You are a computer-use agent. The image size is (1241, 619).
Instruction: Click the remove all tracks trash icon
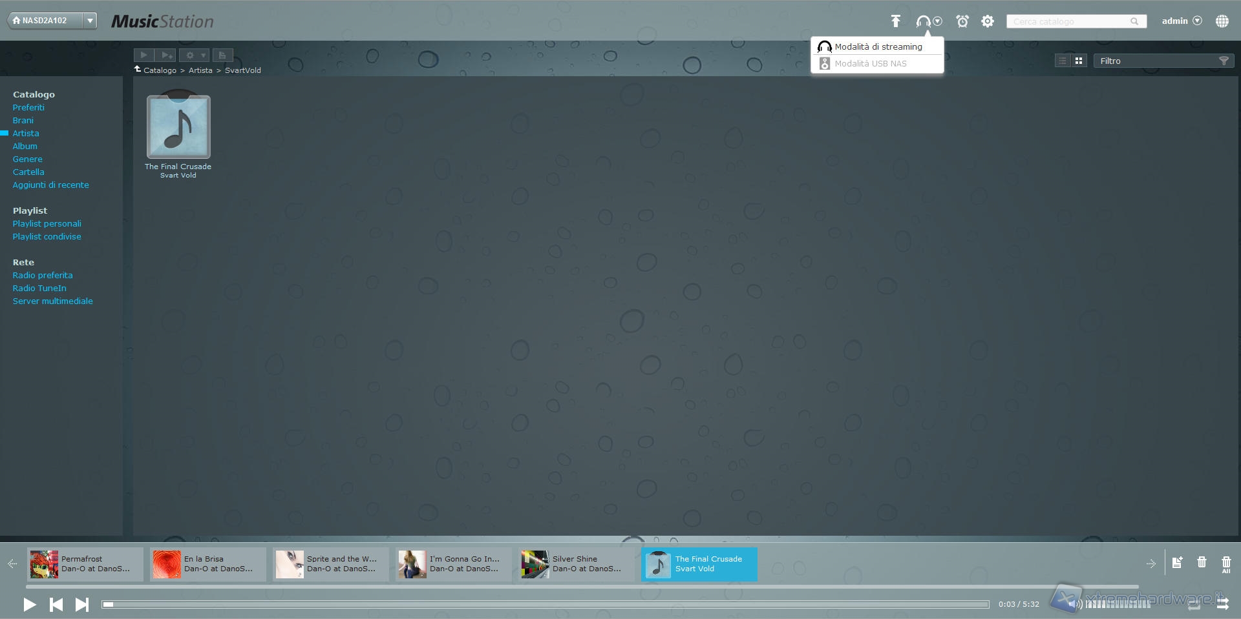(x=1225, y=563)
